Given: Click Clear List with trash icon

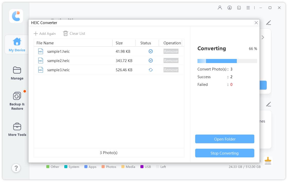Looking at the screenshot, I should 74,34.
